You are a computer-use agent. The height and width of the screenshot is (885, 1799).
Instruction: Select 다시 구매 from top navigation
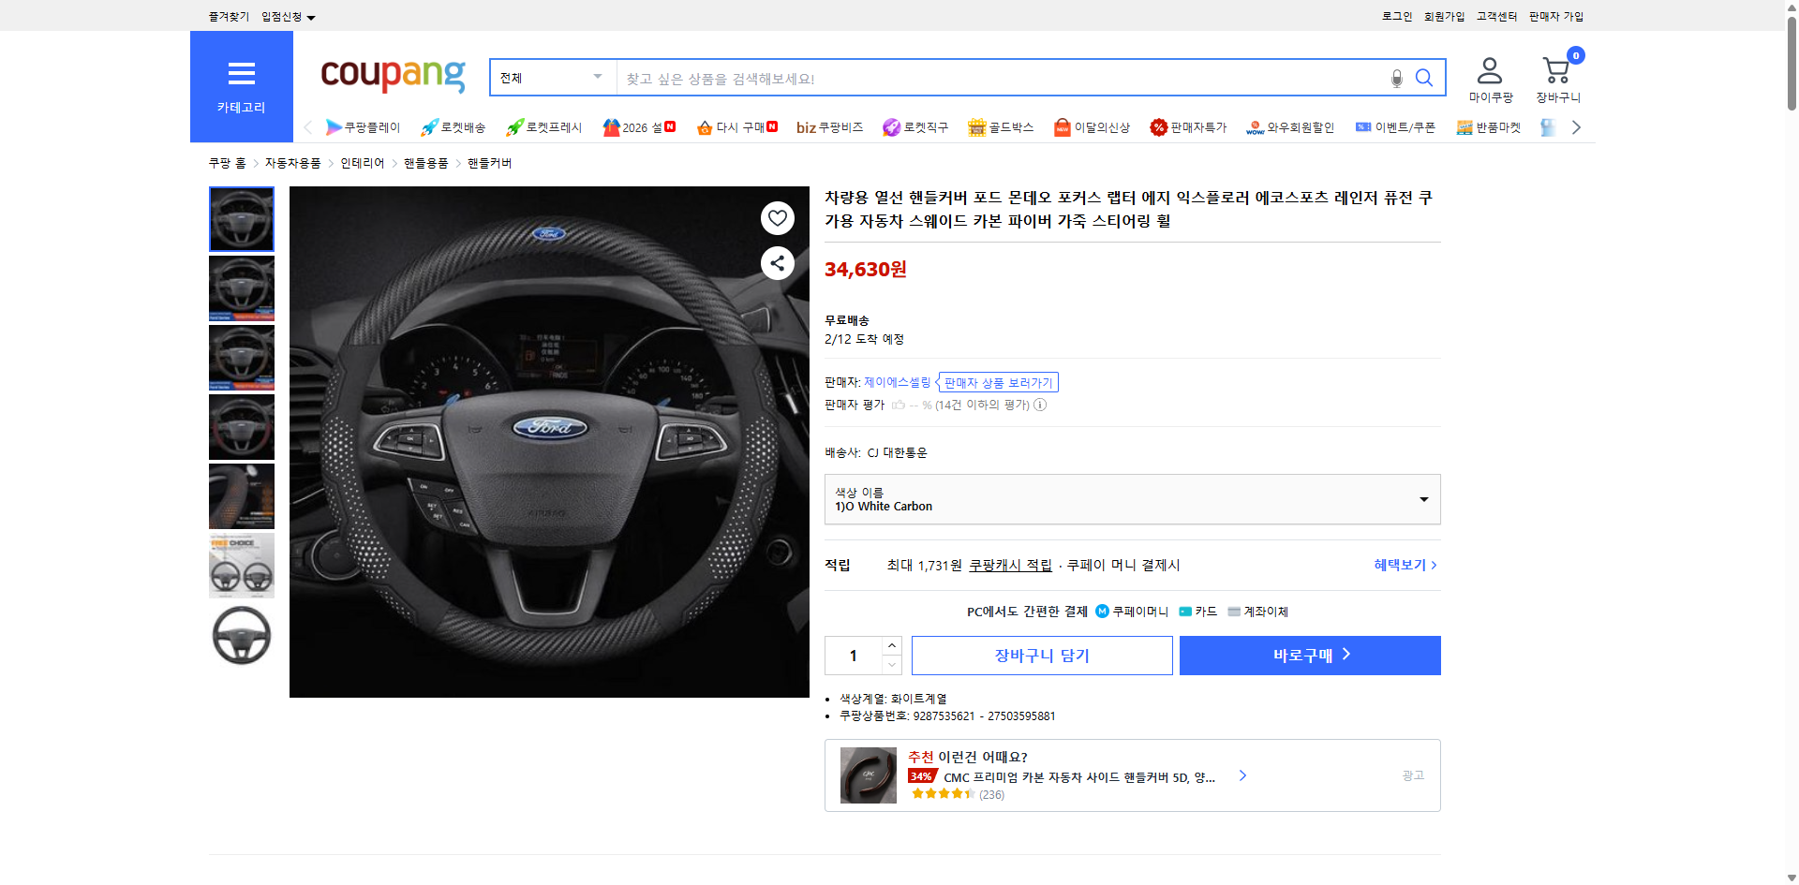click(737, 127)
